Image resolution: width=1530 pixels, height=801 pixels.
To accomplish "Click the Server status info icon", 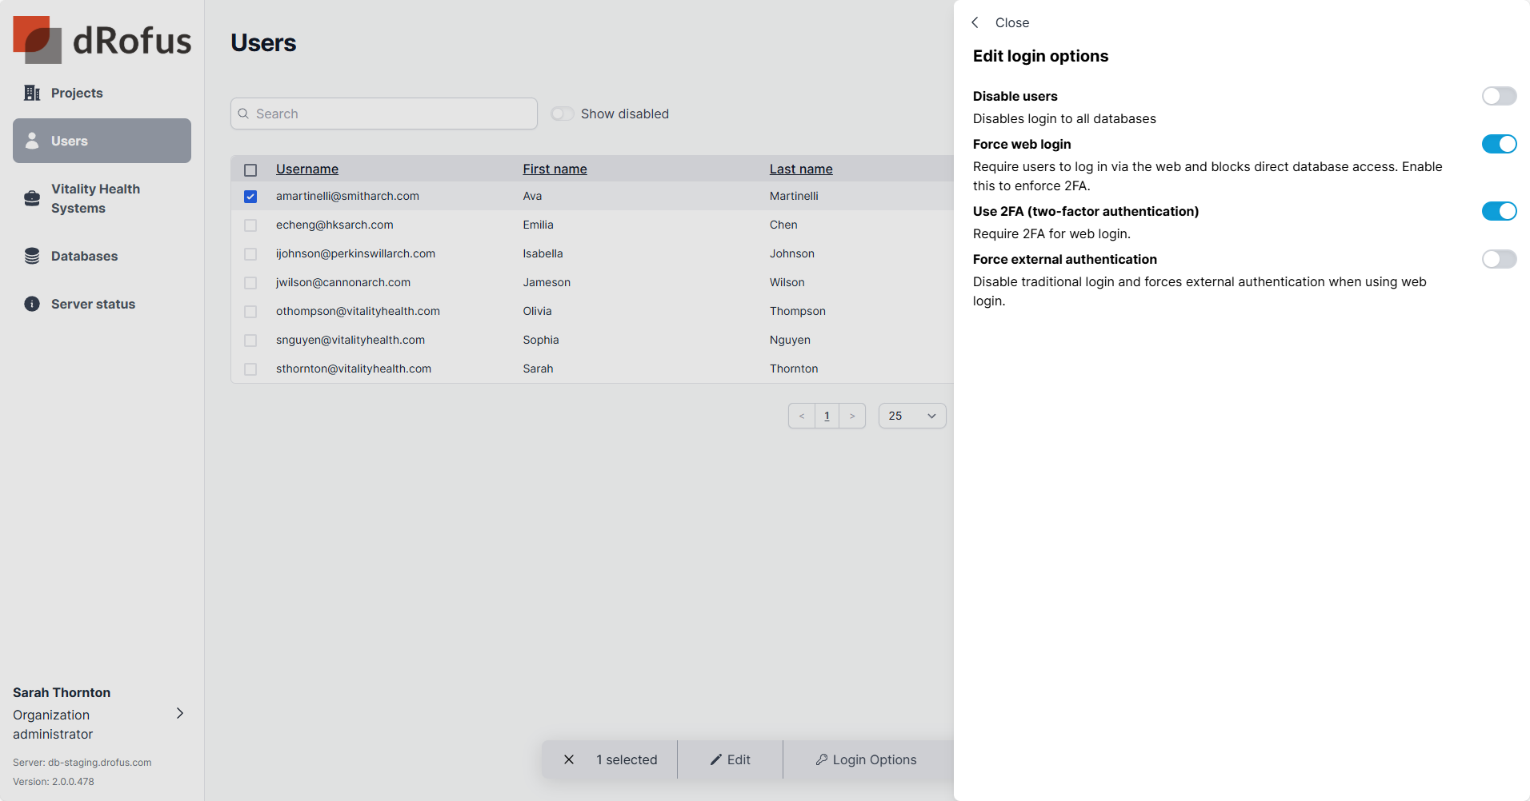I will tap(32, 304).
